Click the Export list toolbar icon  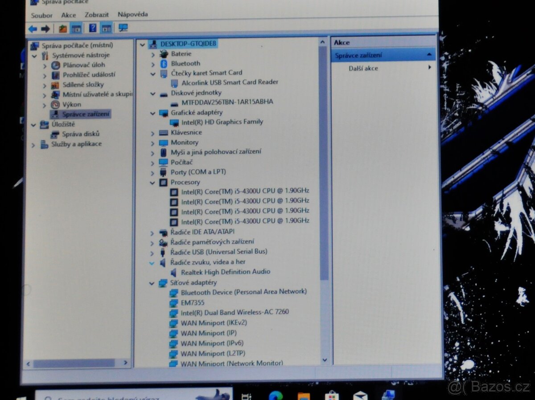pyautogui.click(x=62, y=29)
